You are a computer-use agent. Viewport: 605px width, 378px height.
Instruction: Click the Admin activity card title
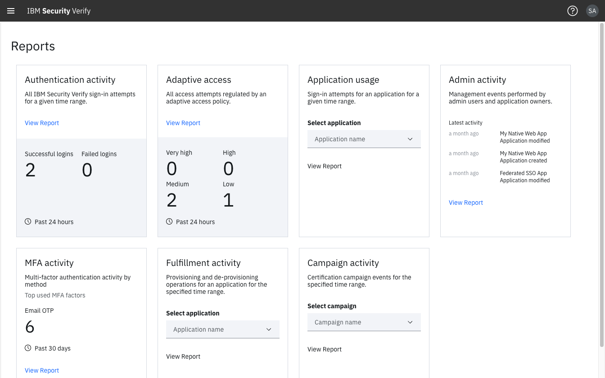(x=477, y=80)
